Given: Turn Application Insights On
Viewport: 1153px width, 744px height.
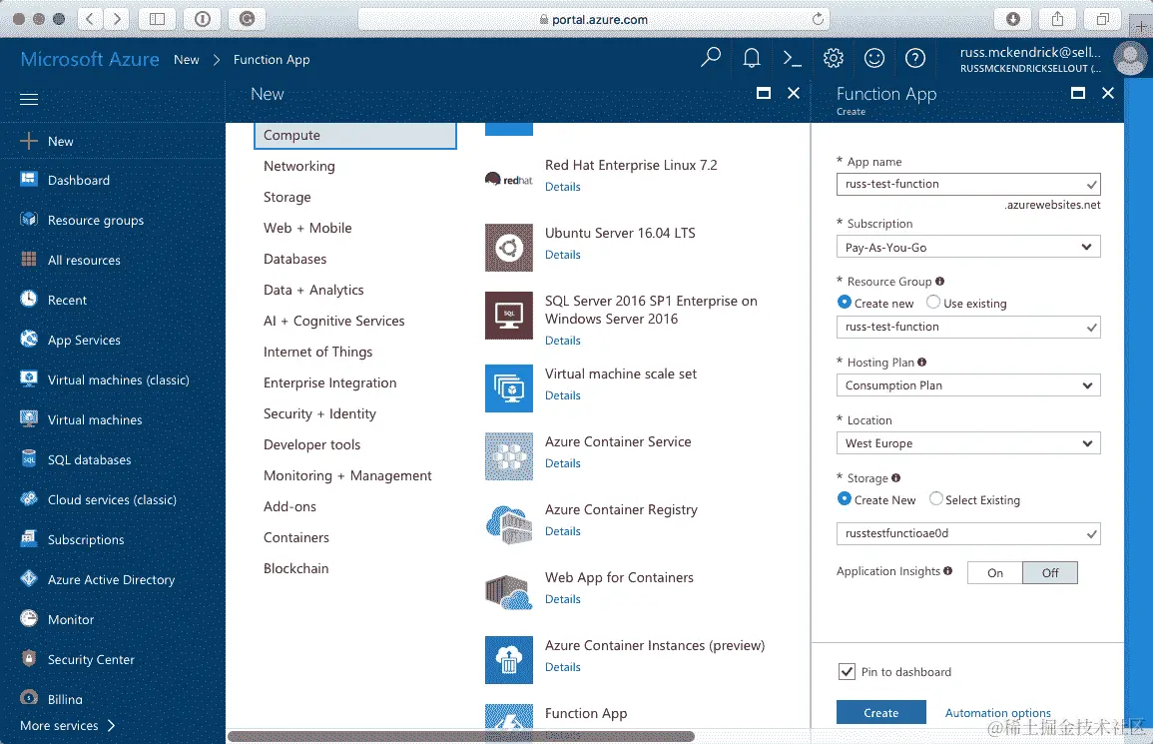Looking at the screenshot, I should click(995, 572).
